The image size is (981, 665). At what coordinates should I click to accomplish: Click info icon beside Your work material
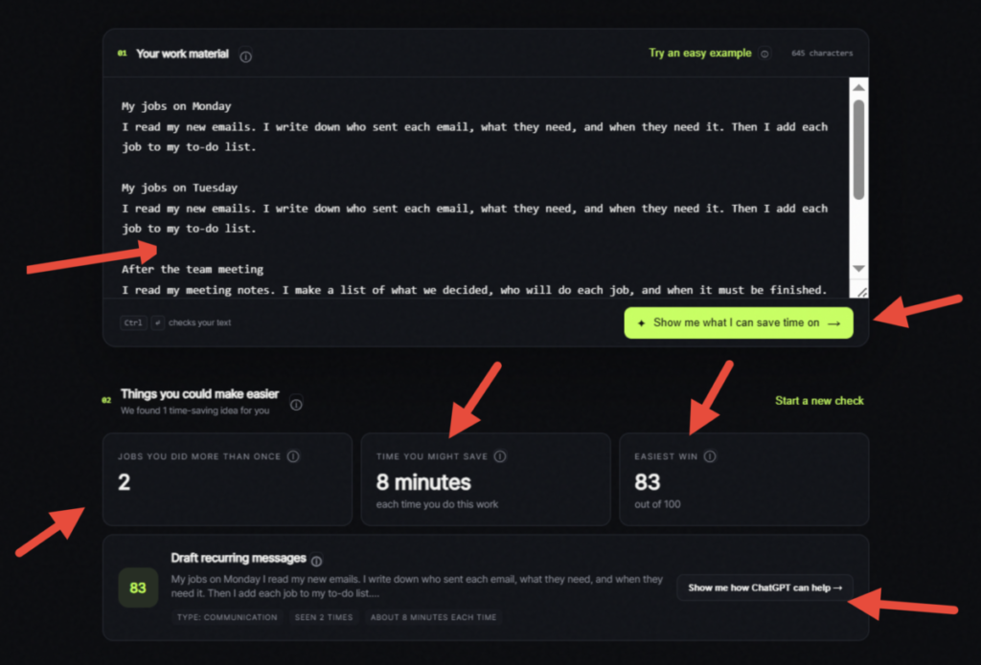246,56
